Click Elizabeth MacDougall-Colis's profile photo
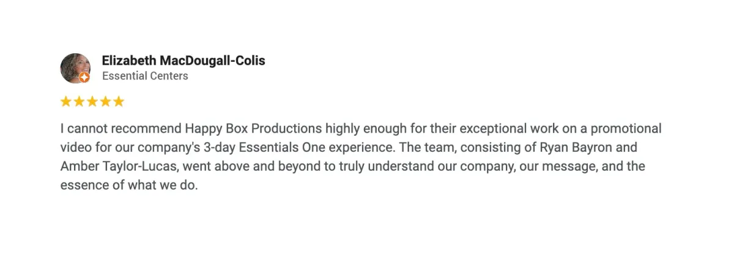Viewport: 734px width, 263px height. coord(75,68)
